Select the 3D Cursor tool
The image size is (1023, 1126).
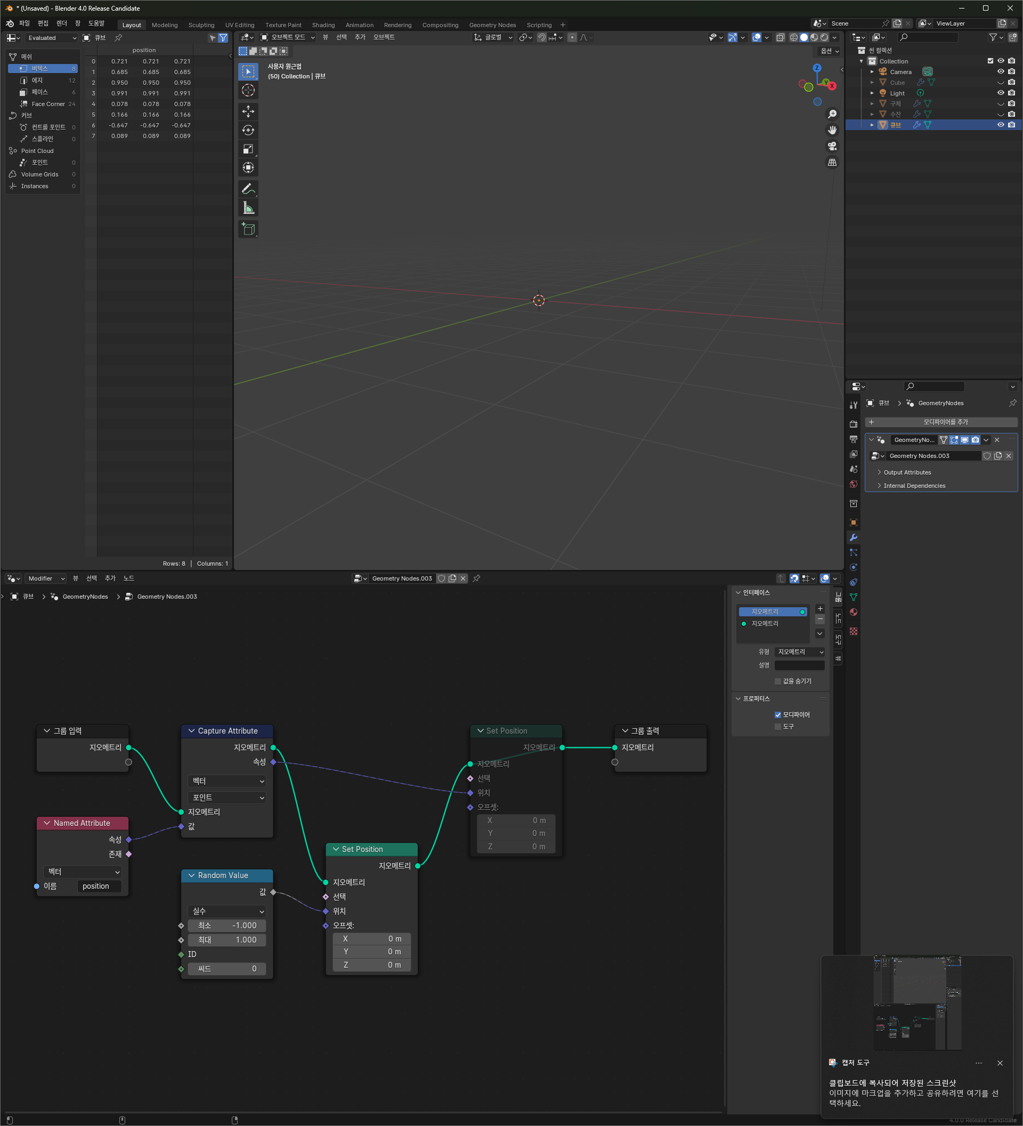(248, 90)
